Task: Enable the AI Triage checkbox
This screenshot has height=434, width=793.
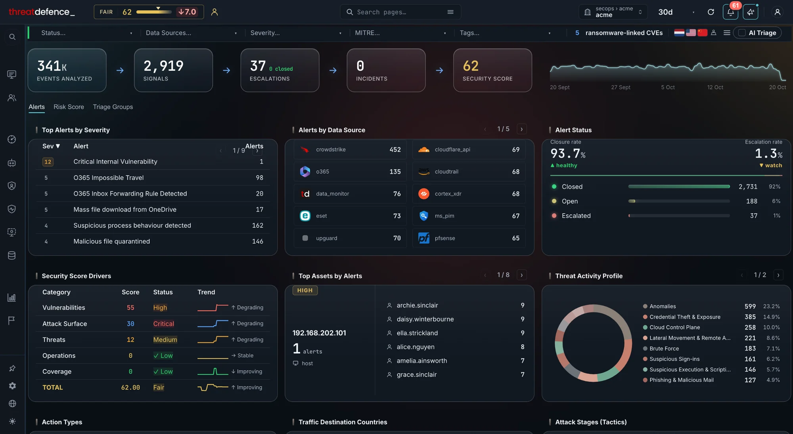Action: (742, 33)
